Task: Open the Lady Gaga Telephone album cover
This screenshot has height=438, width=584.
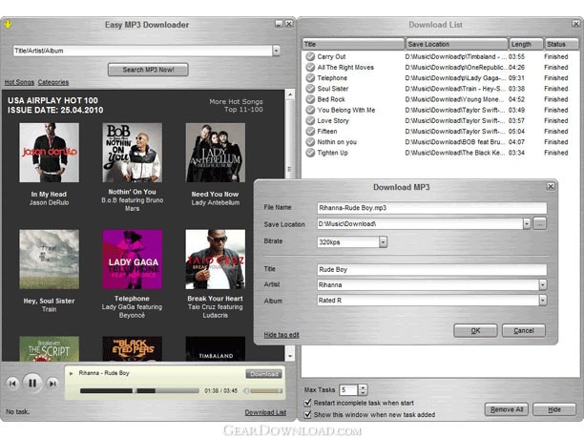Action: click(x=133, y=260)
